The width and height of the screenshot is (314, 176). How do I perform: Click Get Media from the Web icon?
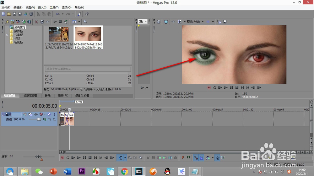29,22
